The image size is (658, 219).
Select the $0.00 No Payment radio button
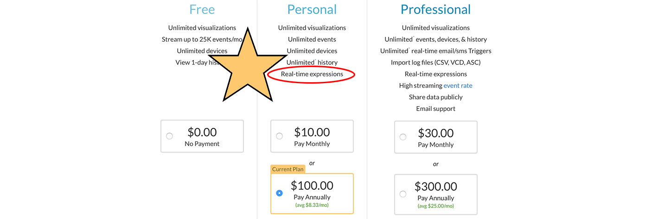tap(169, 136)
